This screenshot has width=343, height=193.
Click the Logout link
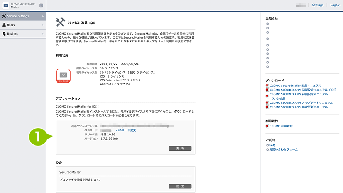335,5
